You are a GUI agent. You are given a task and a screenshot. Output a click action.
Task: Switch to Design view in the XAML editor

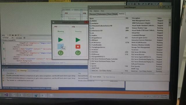pyautogui.click(x=6, y=38)
